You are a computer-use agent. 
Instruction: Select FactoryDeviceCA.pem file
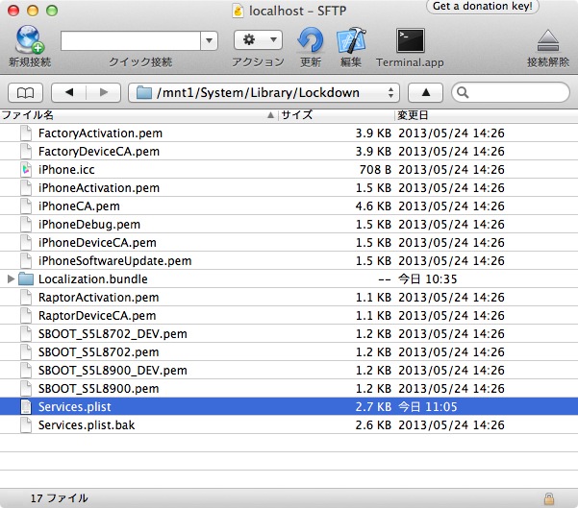tap(99, 152)
